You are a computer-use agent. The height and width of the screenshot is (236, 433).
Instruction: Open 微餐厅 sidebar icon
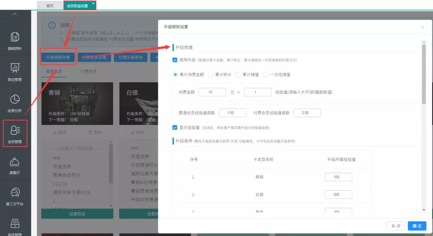15,165
